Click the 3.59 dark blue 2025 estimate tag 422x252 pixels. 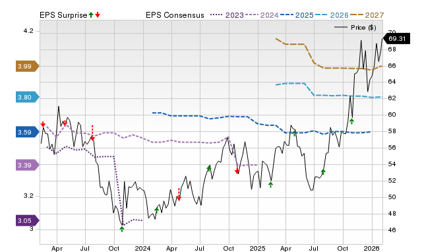(x=28, y=132)
